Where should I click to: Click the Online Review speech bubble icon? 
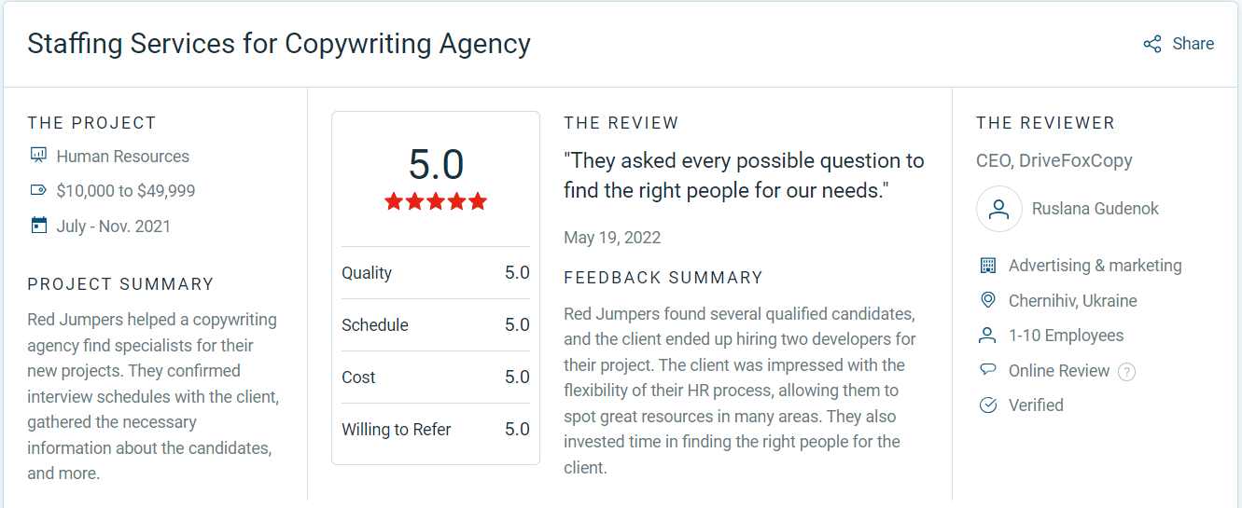(988, 370)
